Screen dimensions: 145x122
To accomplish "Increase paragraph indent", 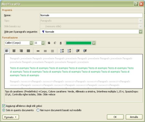I will click(85, 51).
